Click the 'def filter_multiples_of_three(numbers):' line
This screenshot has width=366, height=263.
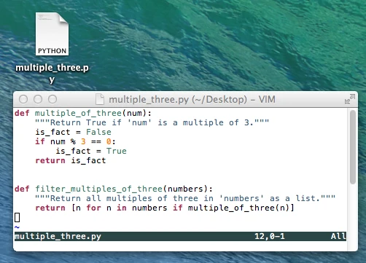pyautogui.click(x=114, y=189)
